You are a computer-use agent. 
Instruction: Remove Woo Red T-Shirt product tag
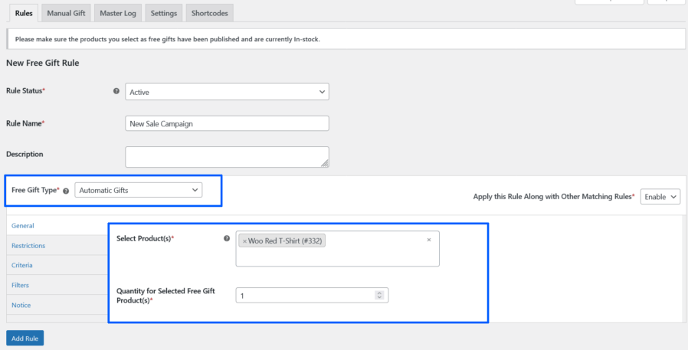pyautogui.click(x=244, y=241)
